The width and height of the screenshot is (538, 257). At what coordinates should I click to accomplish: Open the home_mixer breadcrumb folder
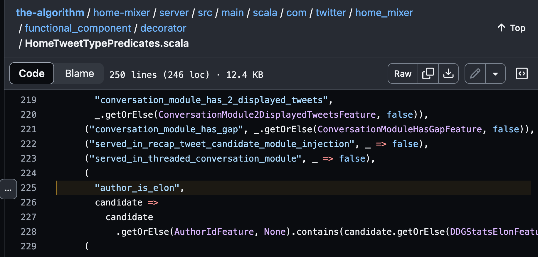click(384, 12)
